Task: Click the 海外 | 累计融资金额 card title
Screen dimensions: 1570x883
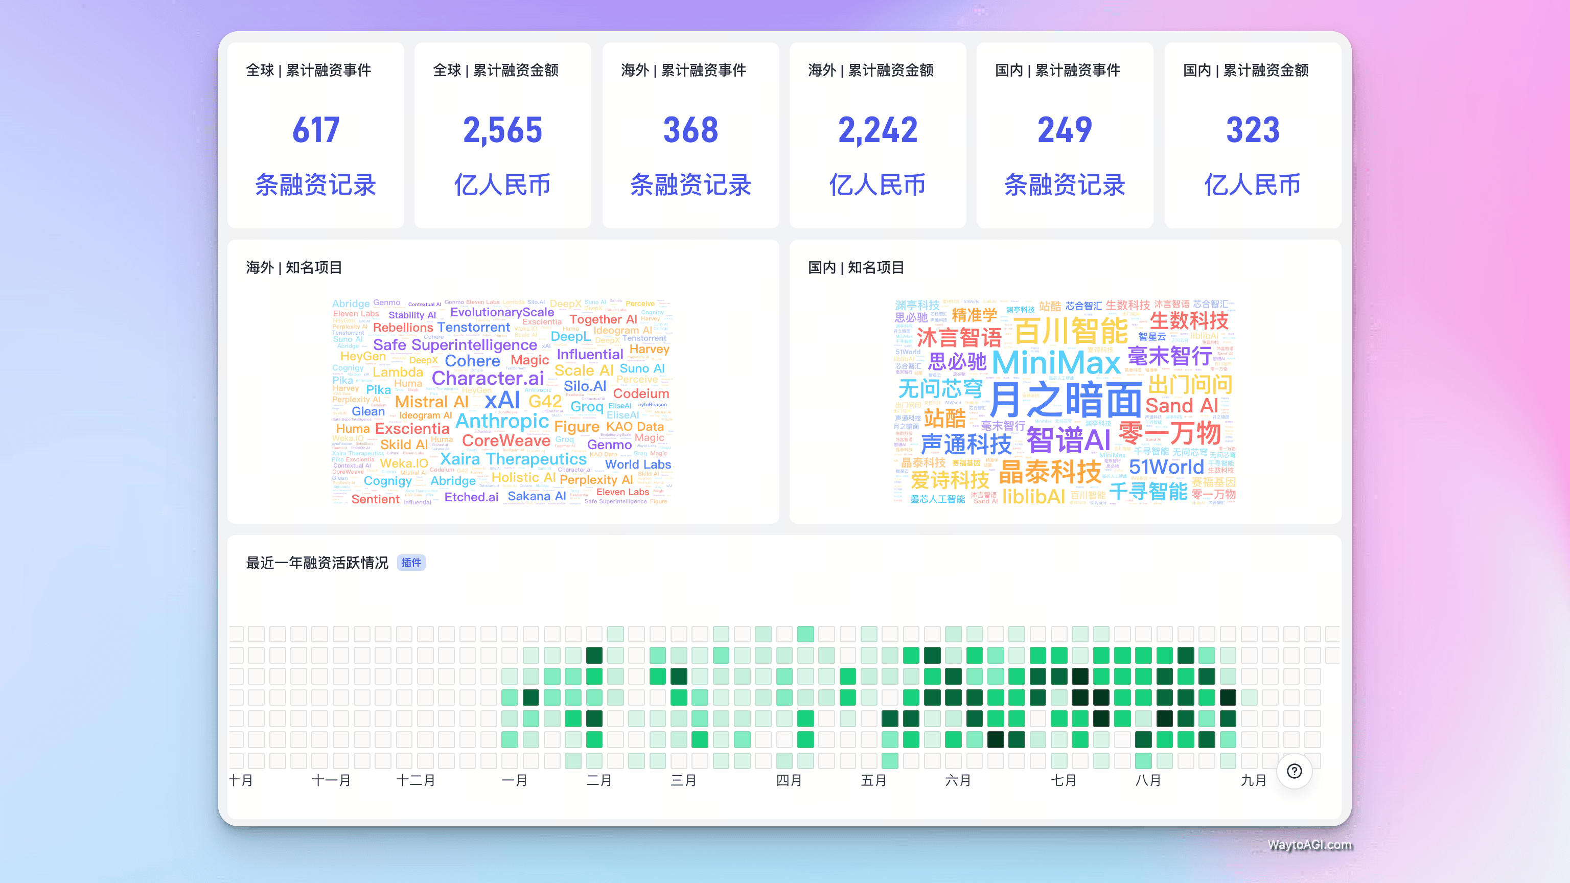Action: pyautogui.click(x=871, y=70)
